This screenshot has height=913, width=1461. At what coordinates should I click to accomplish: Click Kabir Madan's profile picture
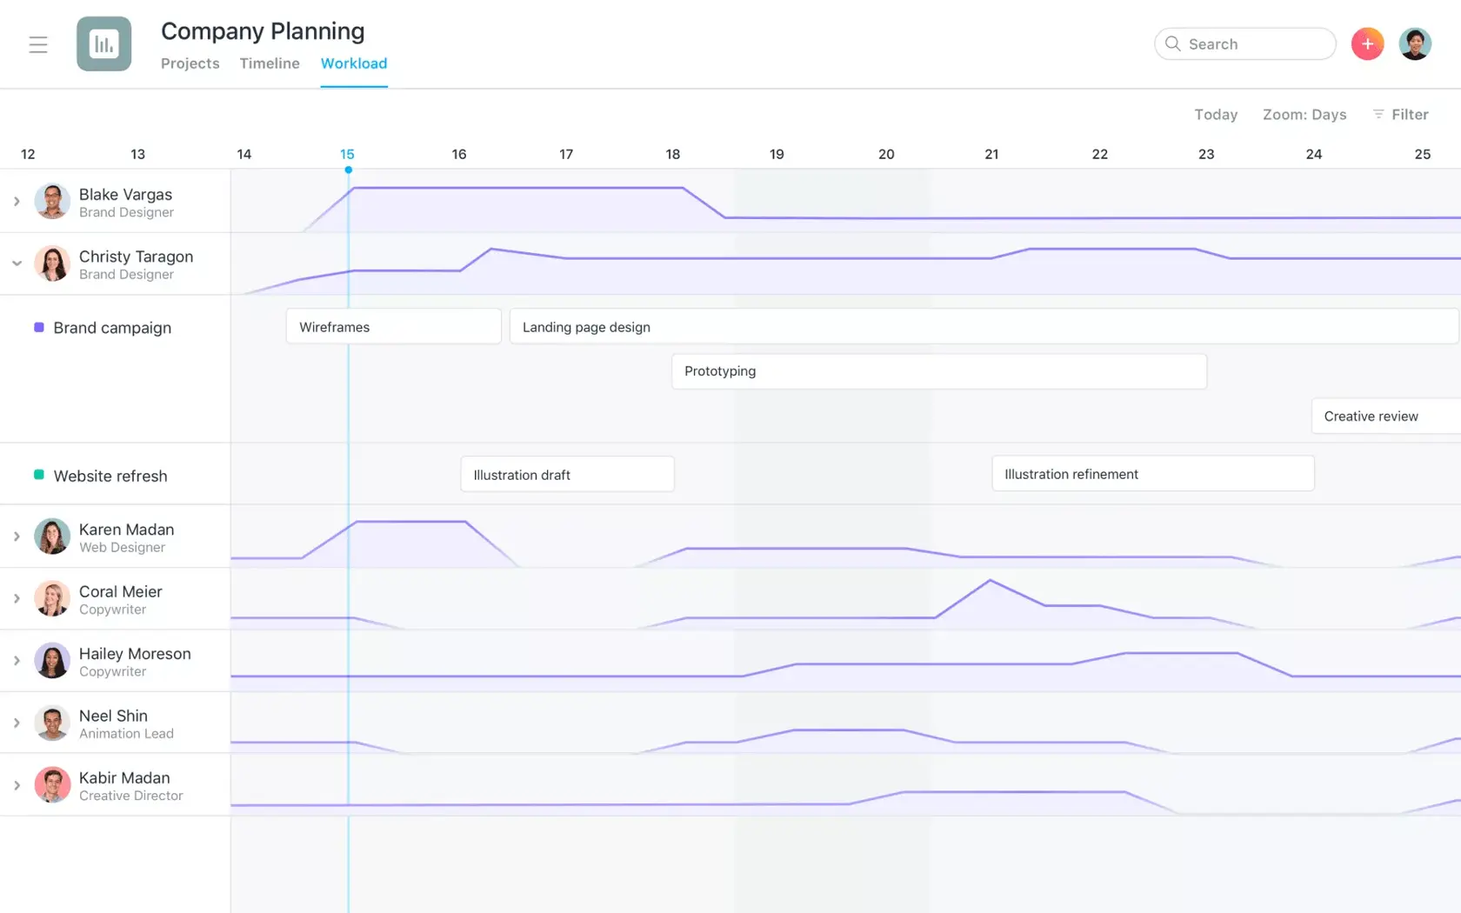click(52, 784)
